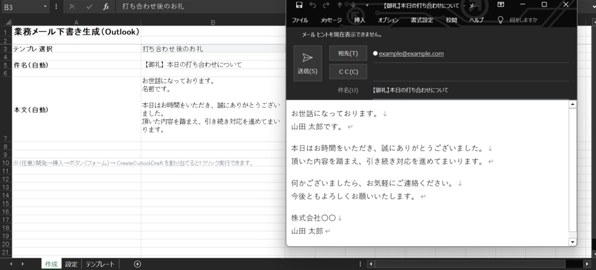Click body line 株式会社〇〇
Image resolution: width=596 pixels, height=270 pixels.
click(314, 218)
